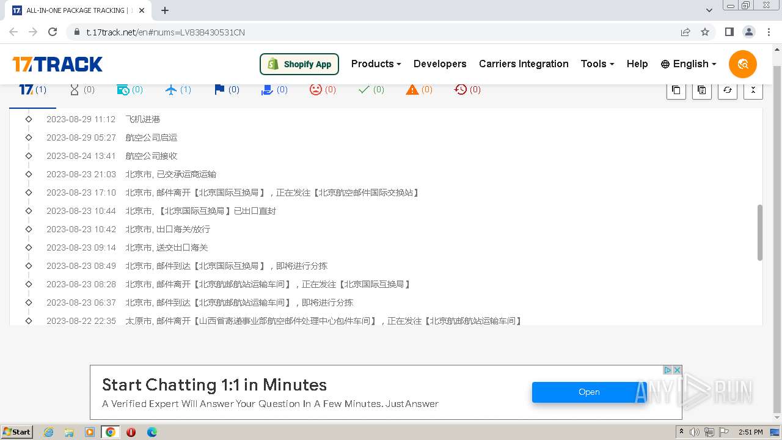The image size is (782, 440).
Task: Open the Shopify App button
Action: click(299, 64)
